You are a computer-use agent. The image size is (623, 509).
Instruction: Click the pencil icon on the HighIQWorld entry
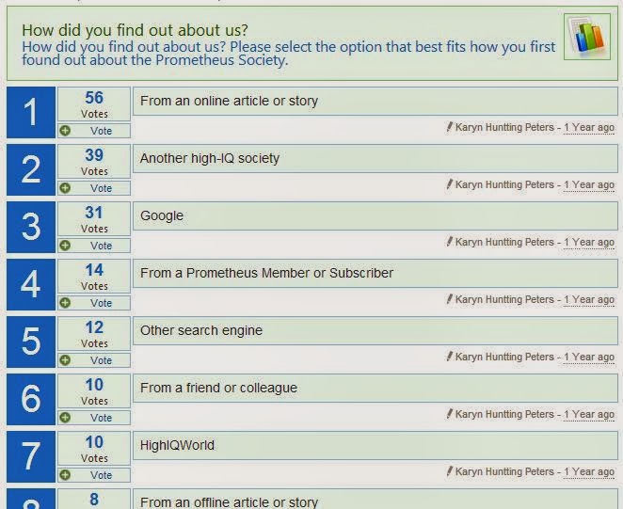[x=450, y=471]
